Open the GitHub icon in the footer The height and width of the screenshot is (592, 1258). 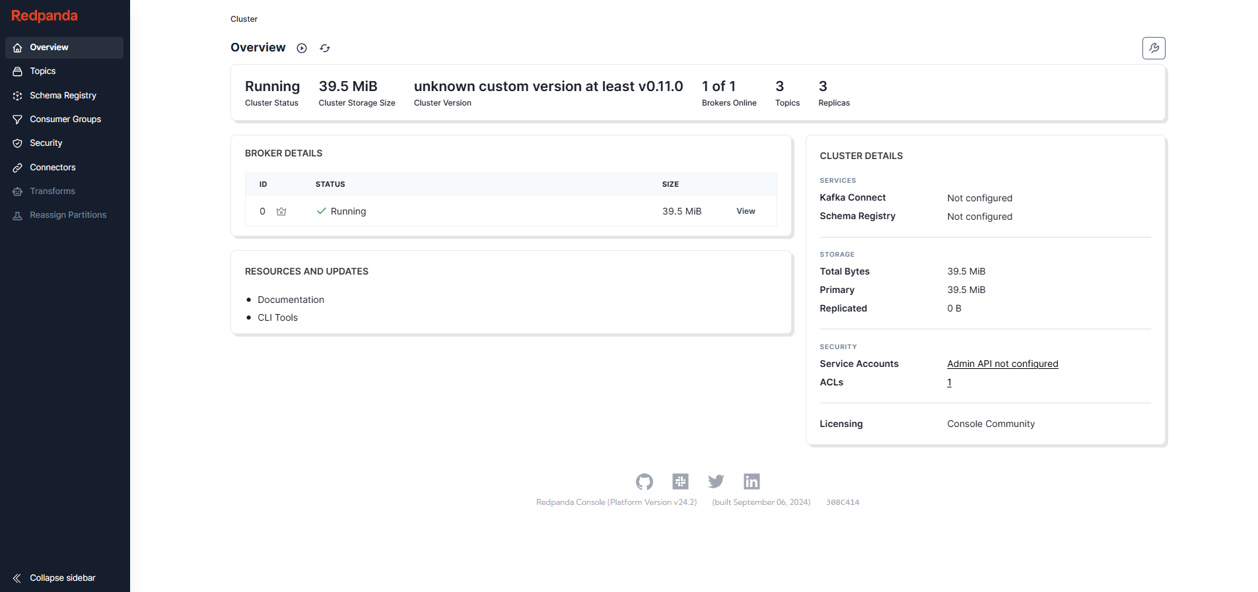coord(645,482)
